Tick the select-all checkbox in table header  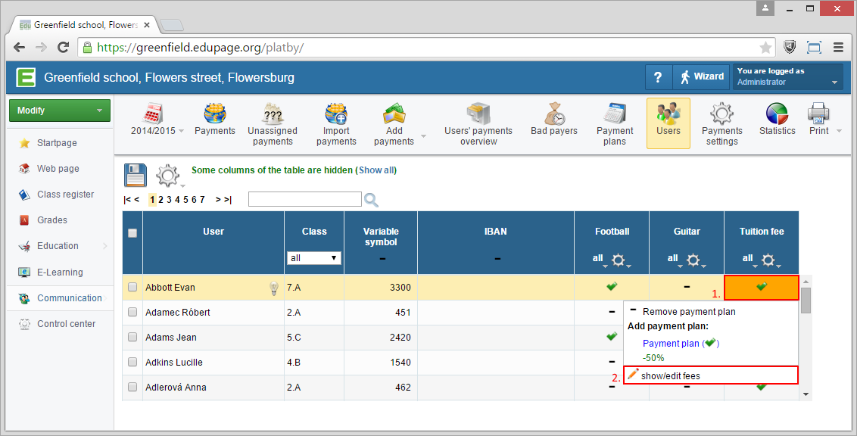(x=132, y=233)
